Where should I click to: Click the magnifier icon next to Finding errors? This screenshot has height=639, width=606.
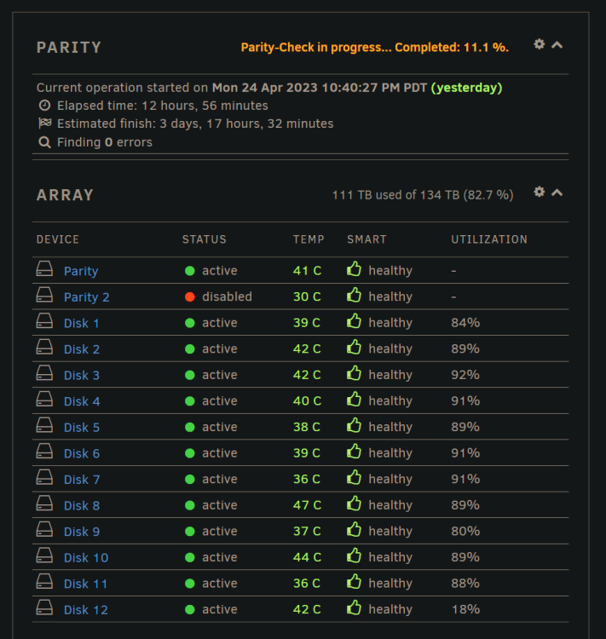pos(44,142)
